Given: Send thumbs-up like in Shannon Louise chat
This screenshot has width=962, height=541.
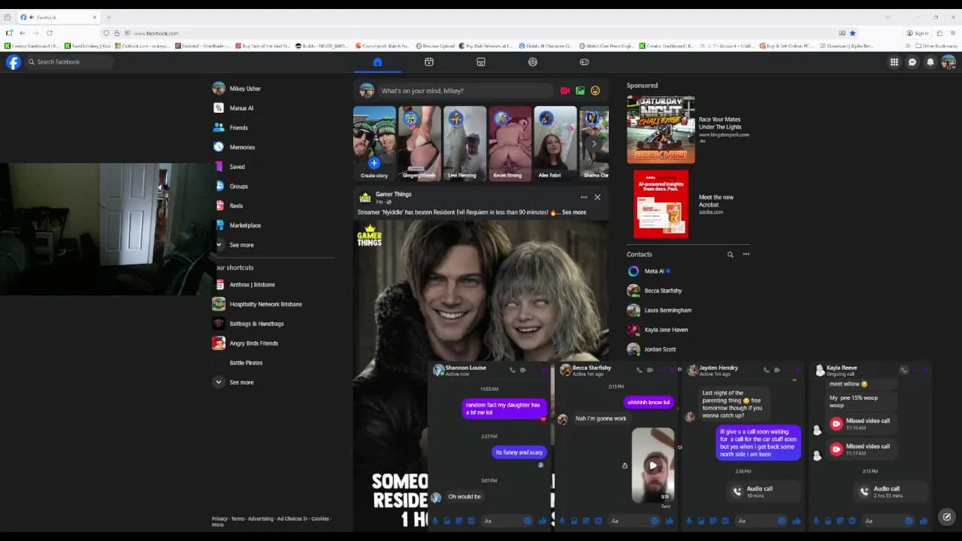Looking at the screenshot, I should (543, 521).
